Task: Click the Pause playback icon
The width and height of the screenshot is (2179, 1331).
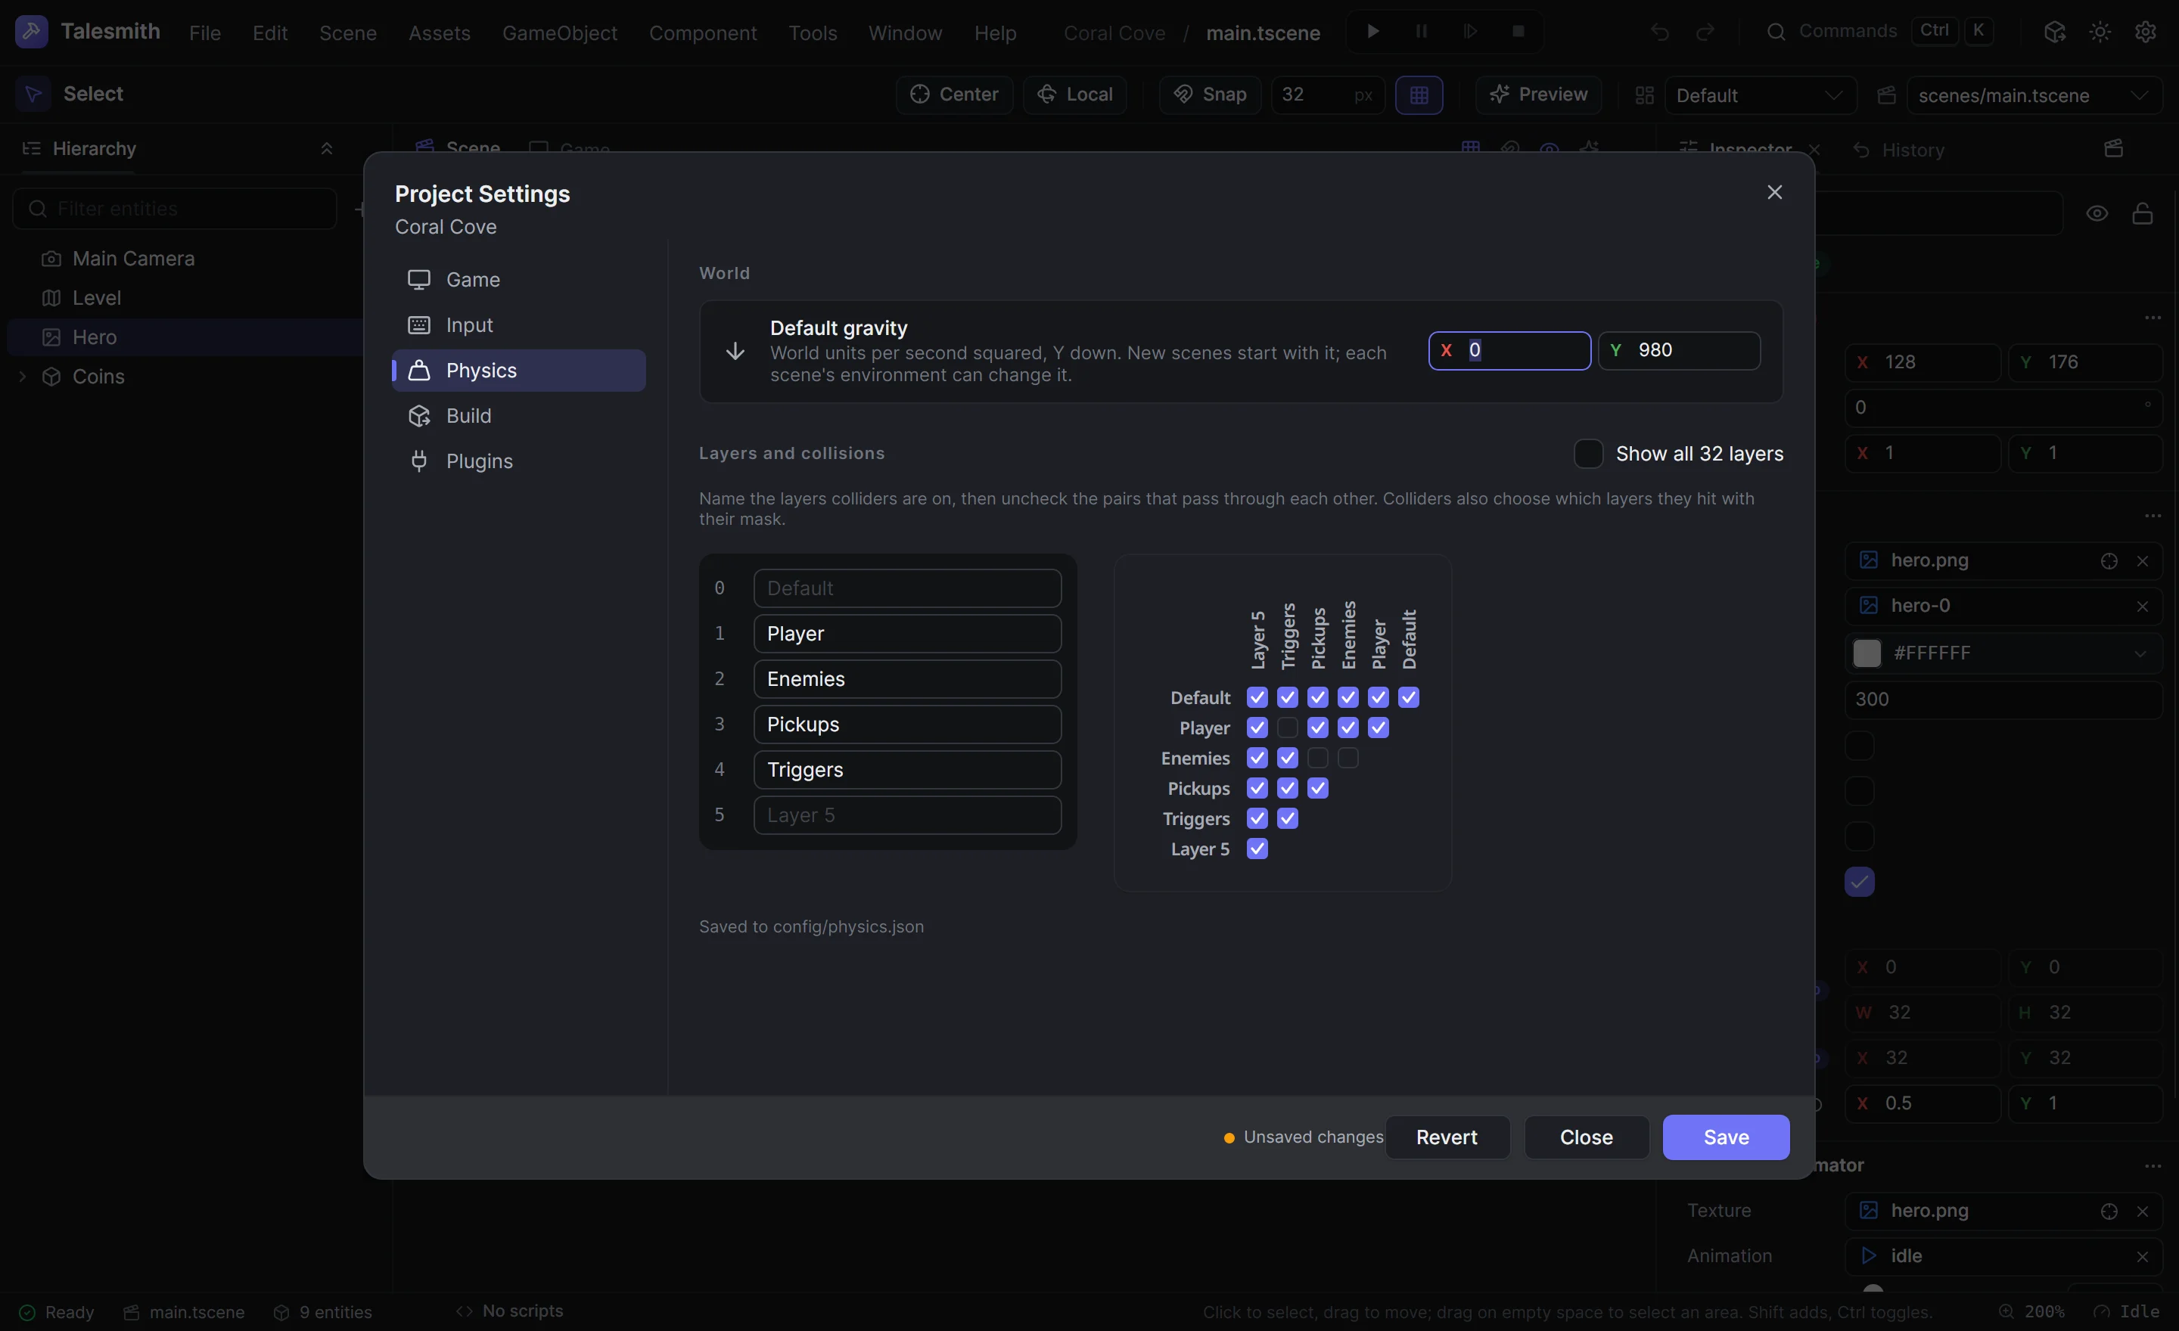Action: coord(1421,32)
